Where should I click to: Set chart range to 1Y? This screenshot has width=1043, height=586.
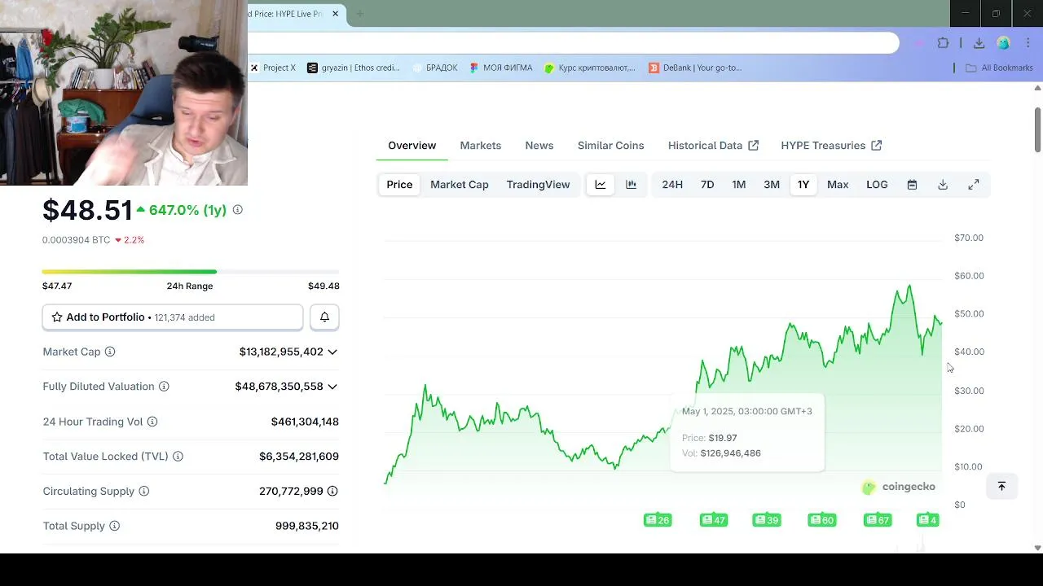803,185
